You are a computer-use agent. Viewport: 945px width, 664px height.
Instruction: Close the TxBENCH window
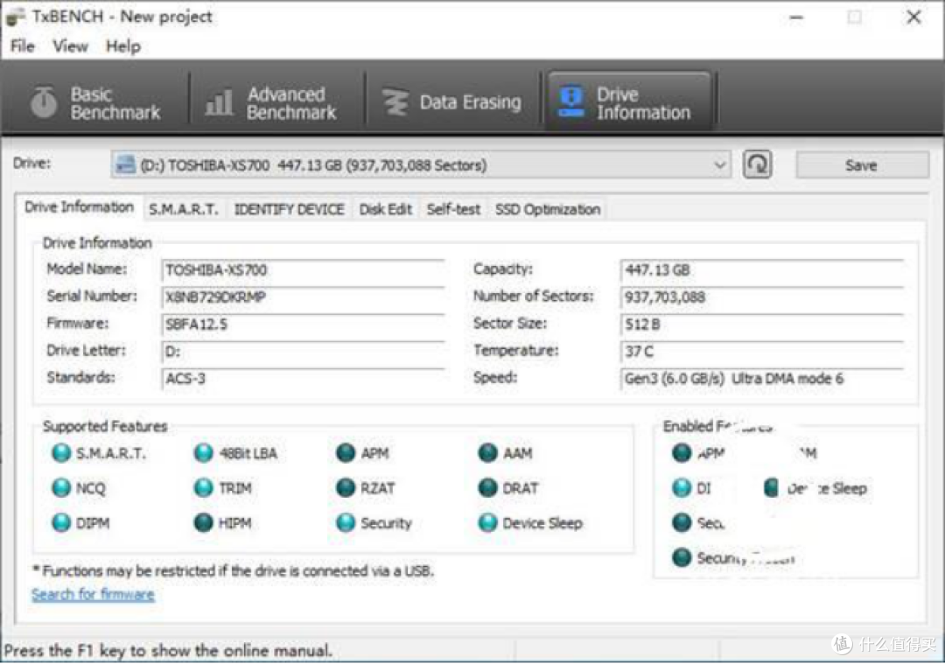point(913,17)
